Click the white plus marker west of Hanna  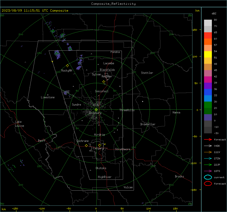143,101
